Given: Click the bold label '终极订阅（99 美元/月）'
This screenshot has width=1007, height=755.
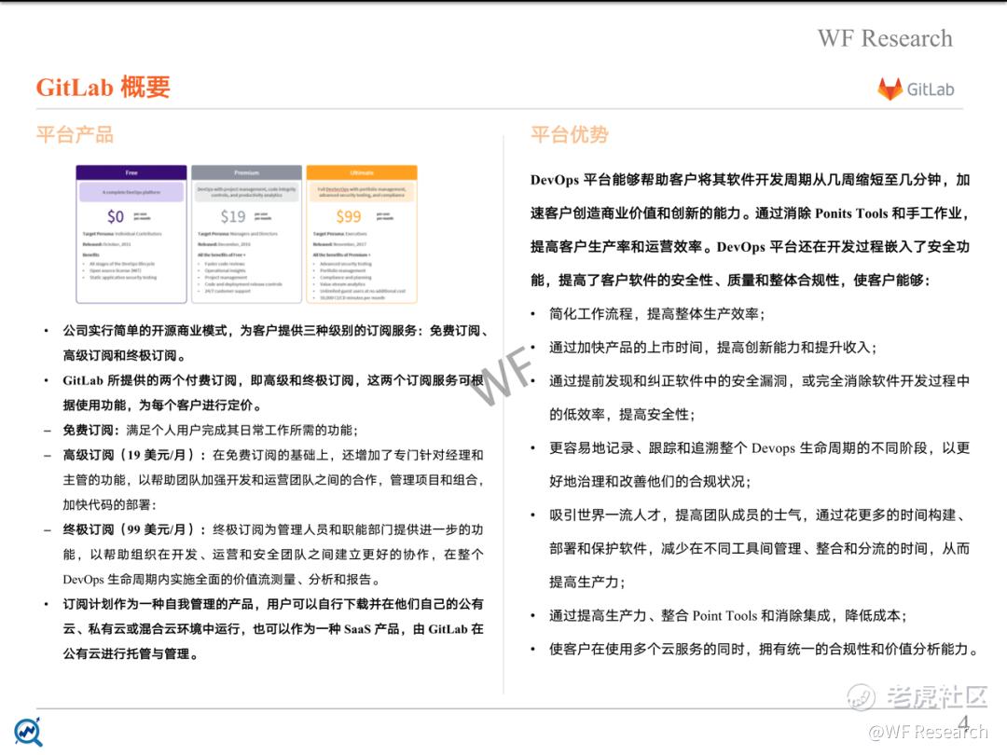Looking at the screenshot, I should coord(134,530).
